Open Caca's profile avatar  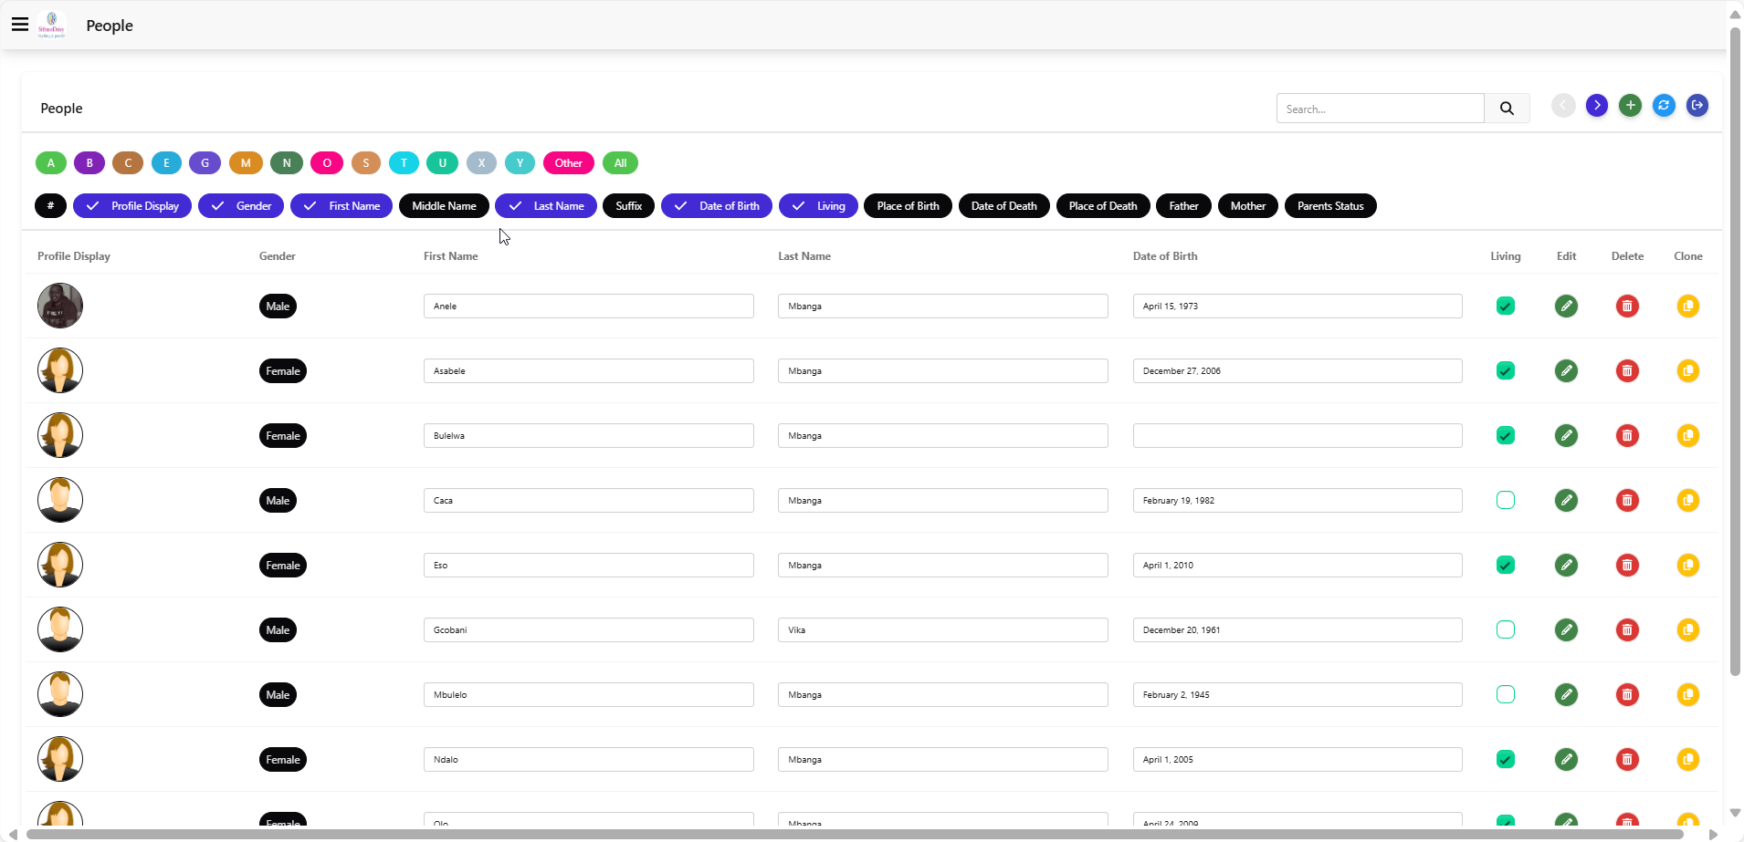[60, 500]
